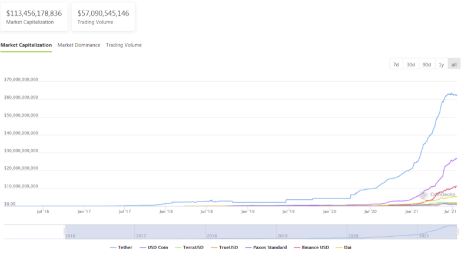This screenshot has width=471, height=255.
Task: Click the $30,000,000,000 y-axis label
Action: pyautogui.click(x=21, y=150)
